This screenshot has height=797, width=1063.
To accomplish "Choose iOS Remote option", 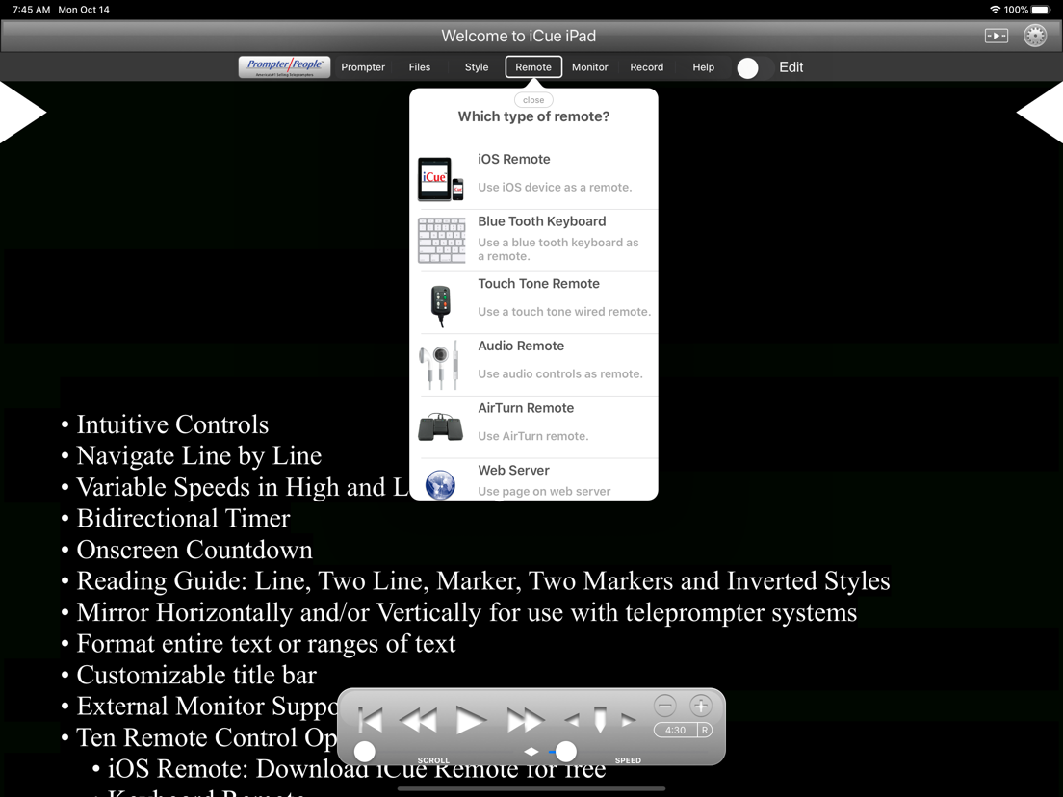I will (x=533, y=178).
